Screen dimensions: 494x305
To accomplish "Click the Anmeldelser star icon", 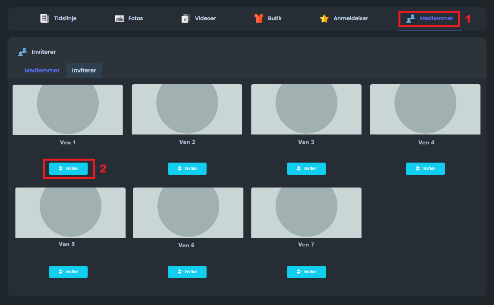I will [324, 19].
